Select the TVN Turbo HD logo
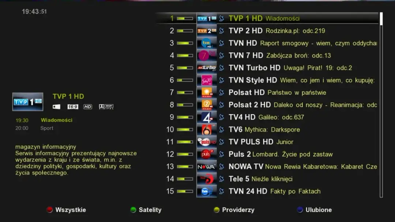Image resolution: width=395 pixels, height=222 pixels. point(207,68)
